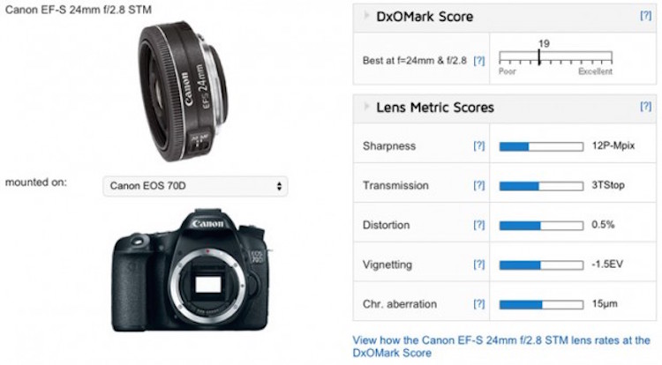Collapse the Lens Metric Scores section triangle

click(x=366, y=107)
